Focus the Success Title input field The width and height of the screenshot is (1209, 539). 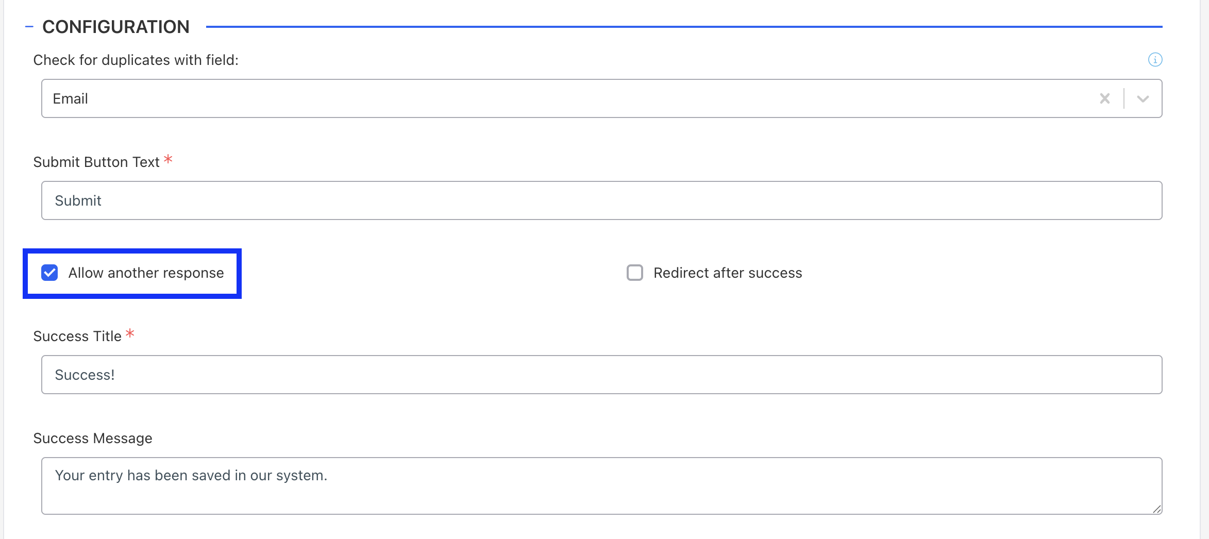pos(601,375)
